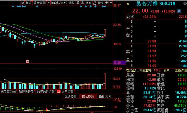Click the buy-2 price 21.98
Image resolution: width=187 pixels, height=113 pixels.
[152, 51]
